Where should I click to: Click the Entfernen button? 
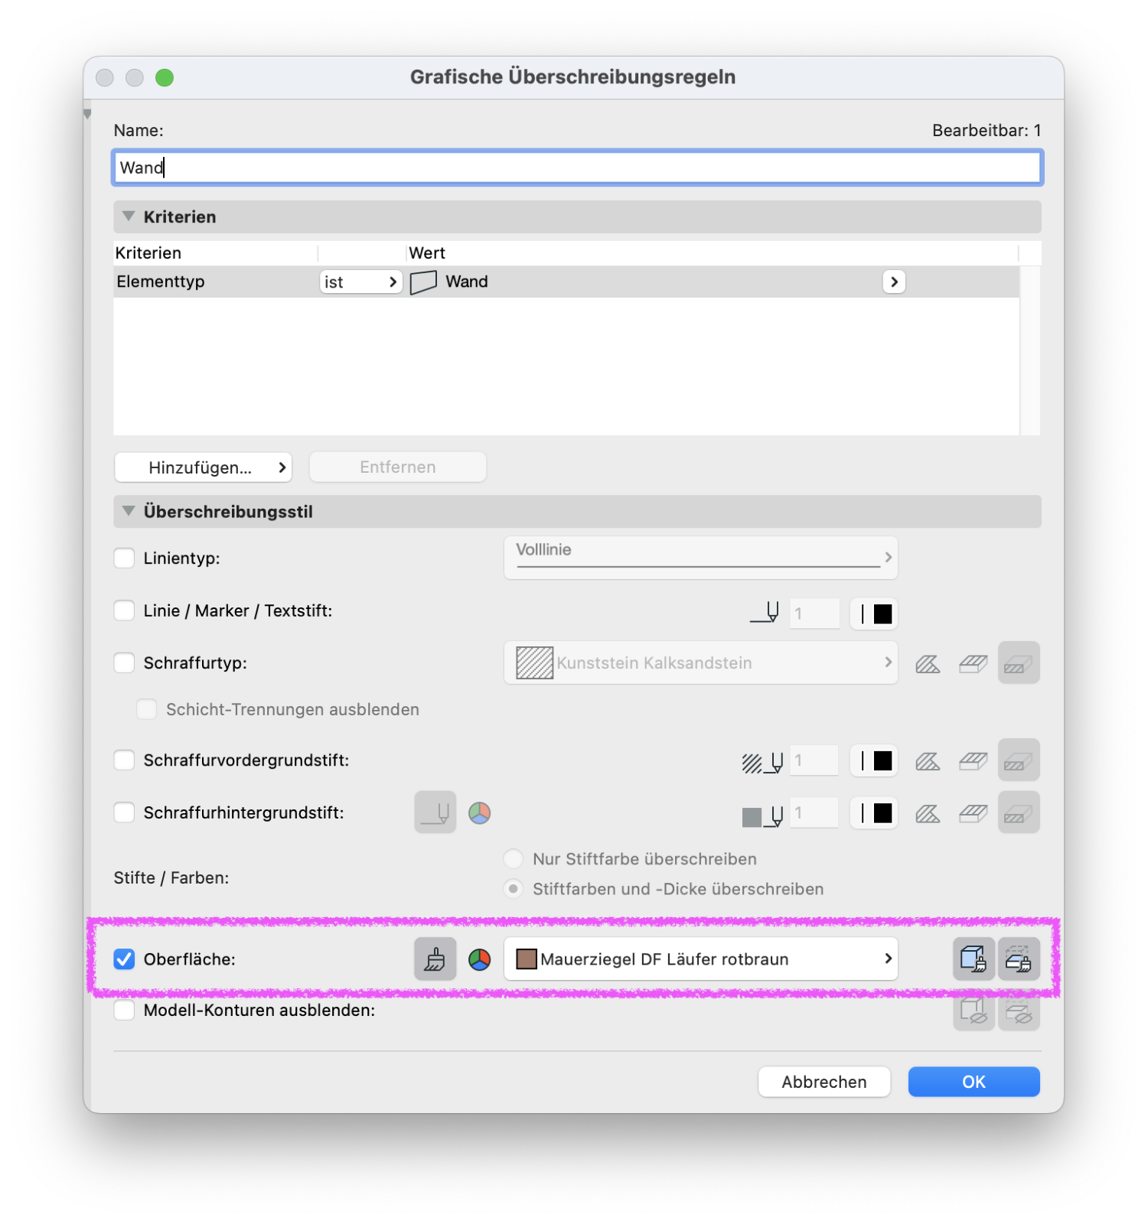click(x=397, y=467)
